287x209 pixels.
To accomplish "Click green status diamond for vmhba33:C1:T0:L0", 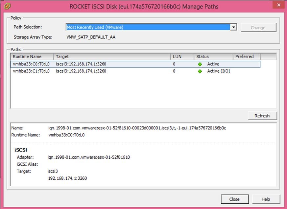I will [200, 71].
